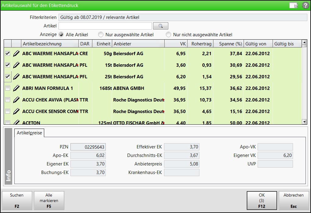
Task: Click the Eigener VK field showing 6,20
Action: click(x=275, y=155)
